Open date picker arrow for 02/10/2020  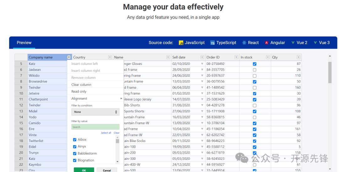[202, 64]
